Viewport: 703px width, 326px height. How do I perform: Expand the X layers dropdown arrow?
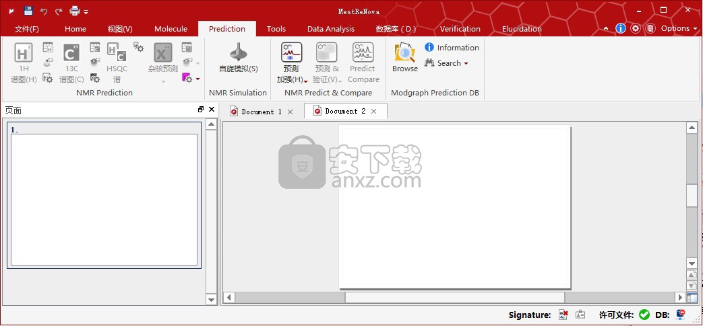198,63
